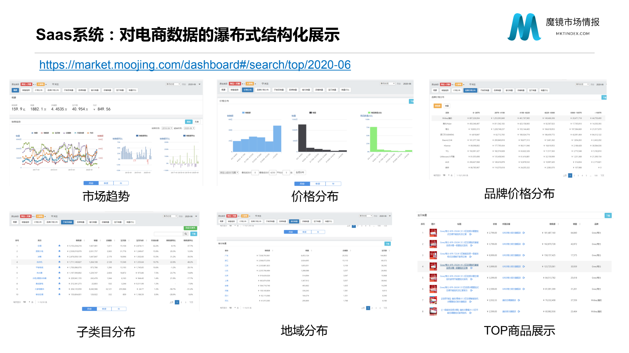The image size is (629, 353).
Task: Click first Gree product thumbnail in TOP商品 list
Action: pyautogui.click(x=433, y=233)
